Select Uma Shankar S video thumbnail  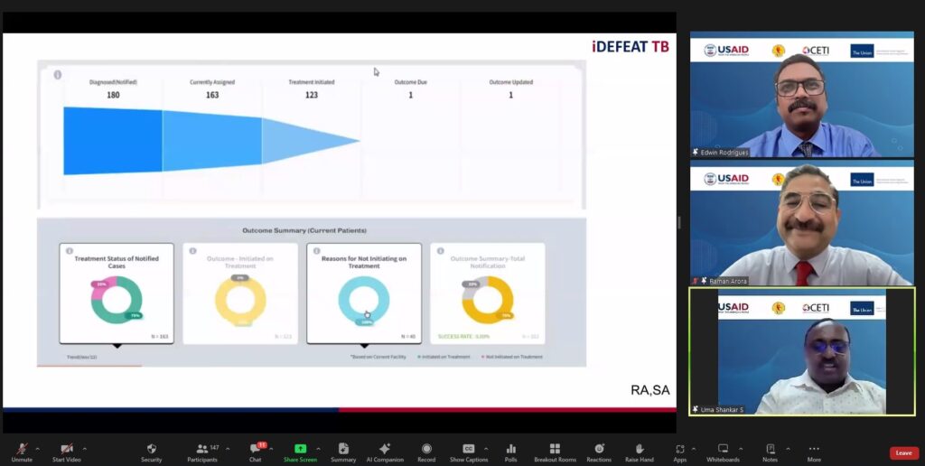(802, 351)
